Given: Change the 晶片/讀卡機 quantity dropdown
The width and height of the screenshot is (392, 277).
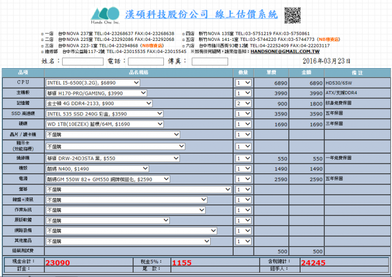Looking at the screenshot, I should click(x=243, y=135).
